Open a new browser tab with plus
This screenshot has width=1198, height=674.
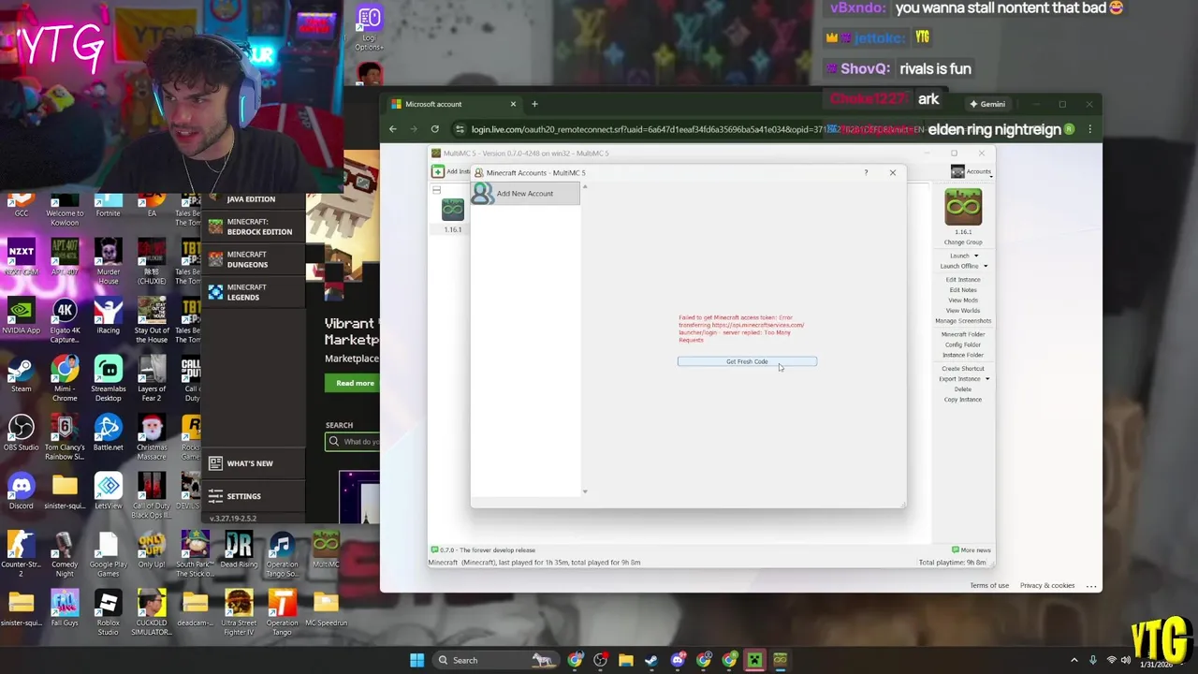pos(534,104)
